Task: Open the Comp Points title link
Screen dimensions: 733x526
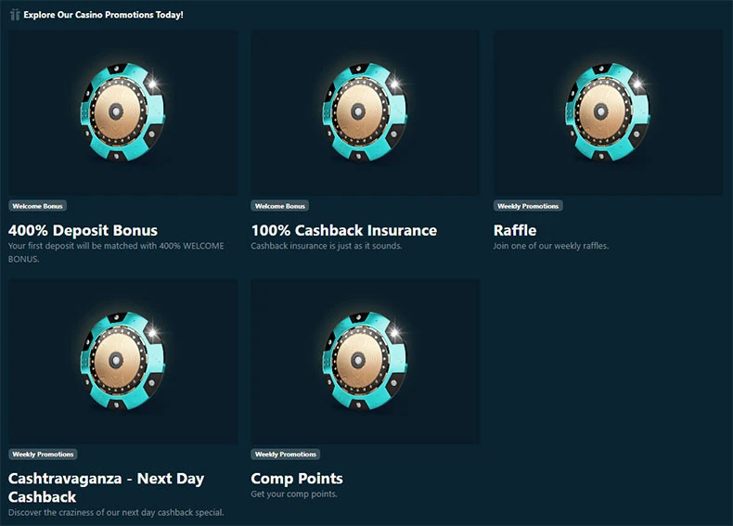Action: (297, 479)
